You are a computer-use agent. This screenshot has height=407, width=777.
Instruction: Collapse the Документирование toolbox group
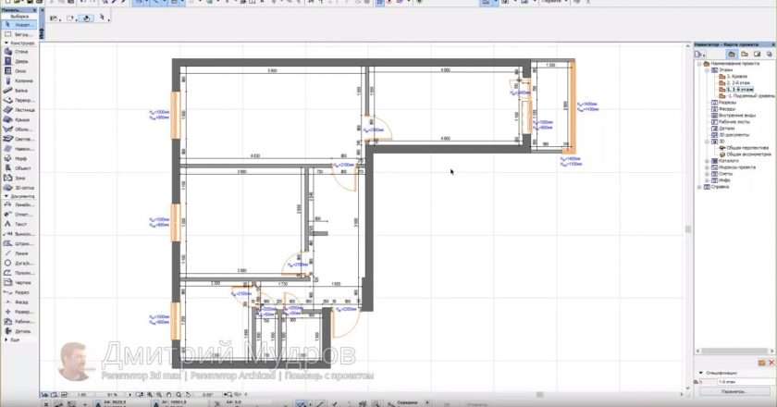pyautogui.click(x=6, y=196)
